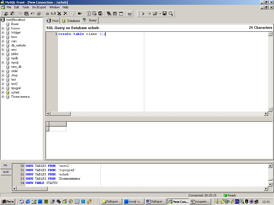Click the Connect to server toolbar icon
Image resolution: width=274 pixels, height=205 pixels.
coord(6,14)
